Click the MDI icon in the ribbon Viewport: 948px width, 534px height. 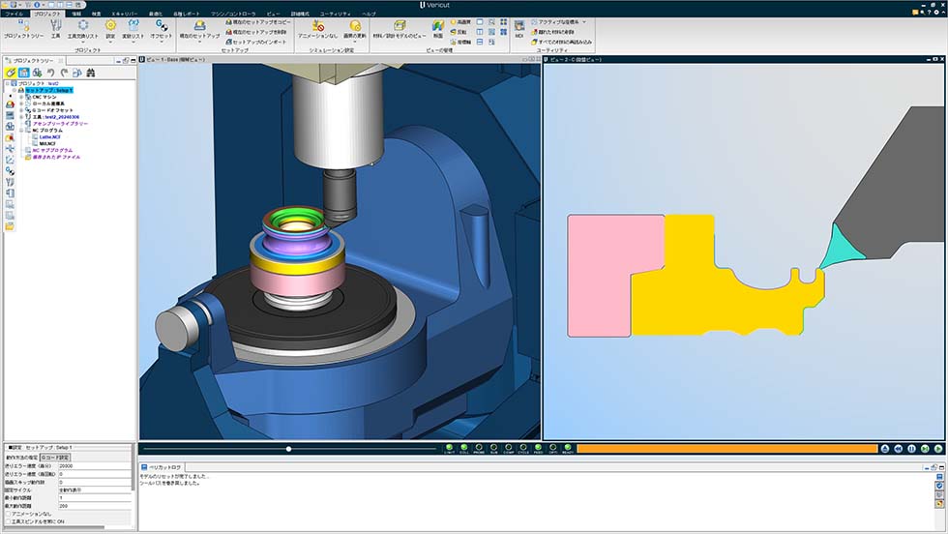(518, 27)
